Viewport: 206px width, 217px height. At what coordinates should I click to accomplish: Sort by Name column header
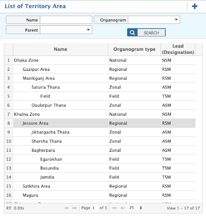click(x=61, y=49)
